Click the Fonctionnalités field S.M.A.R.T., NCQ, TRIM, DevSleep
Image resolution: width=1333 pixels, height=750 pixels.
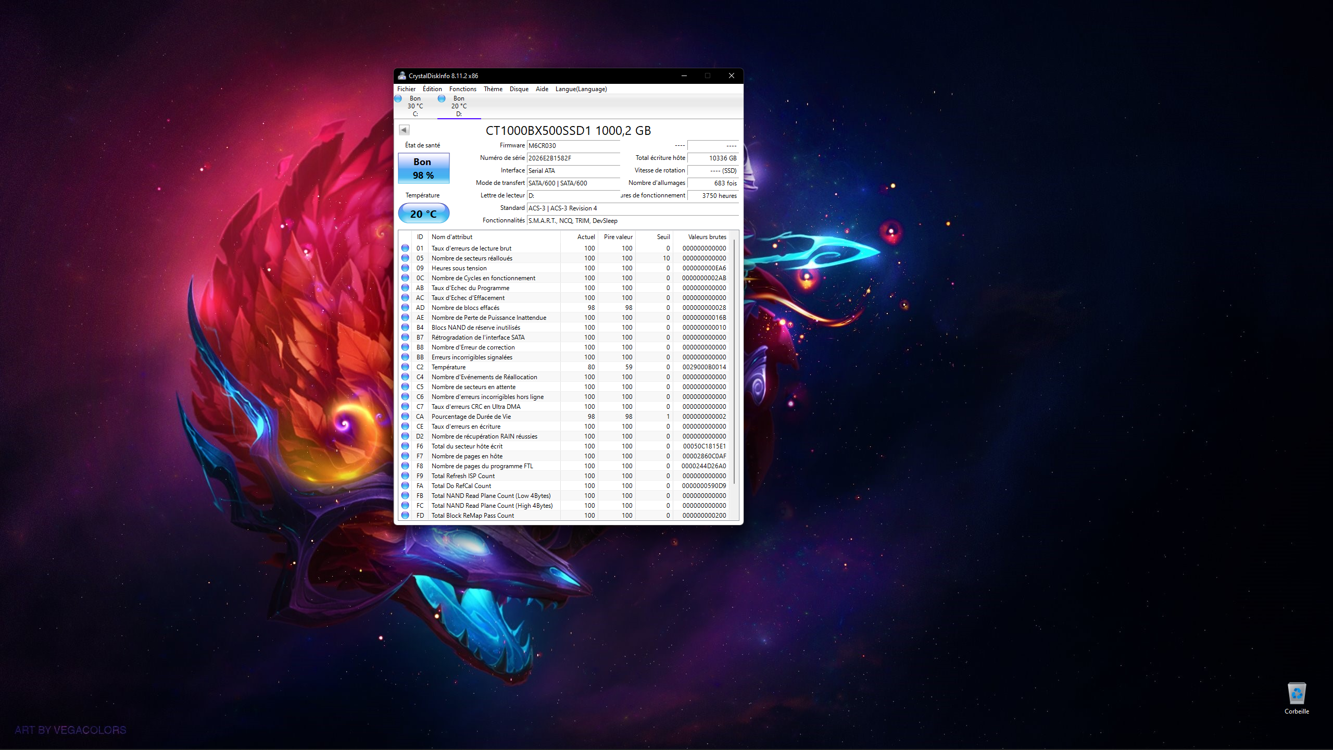tap(633, 220)
